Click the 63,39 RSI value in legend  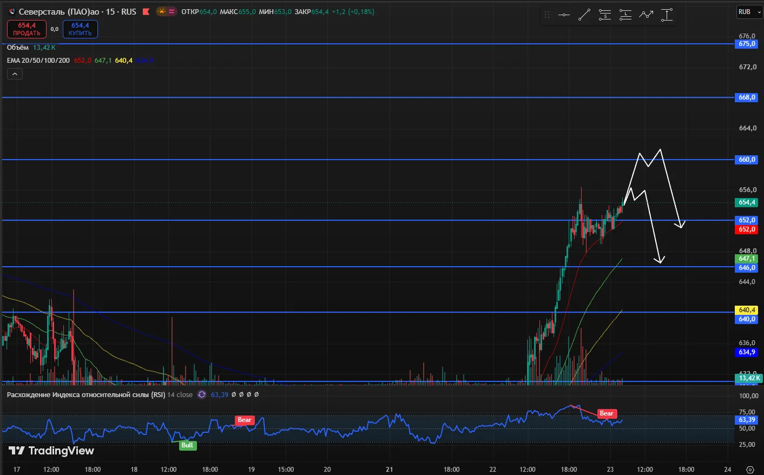(x=220, y=394)
